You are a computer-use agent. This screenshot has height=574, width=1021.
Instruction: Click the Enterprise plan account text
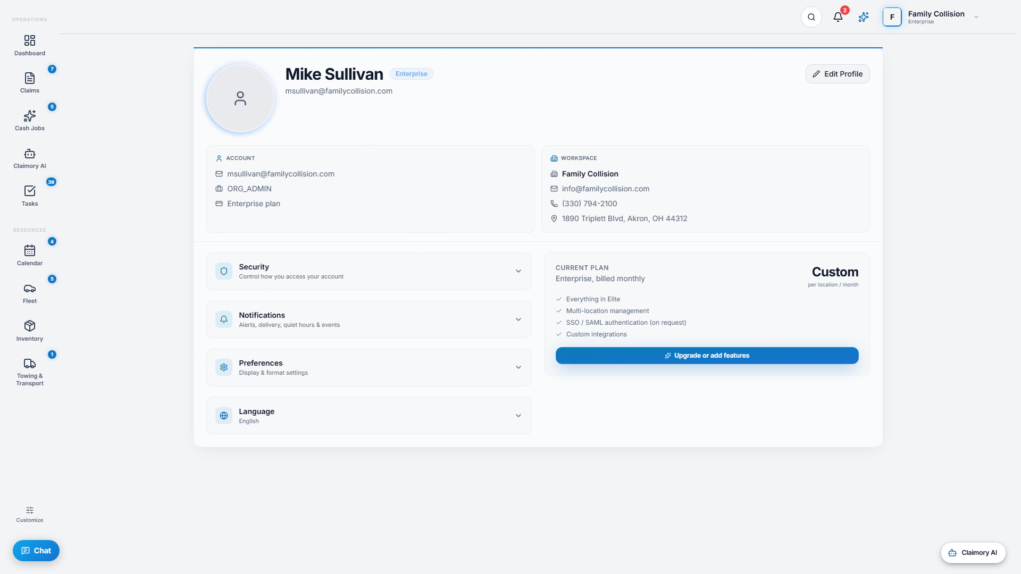(x=254, y=204)
